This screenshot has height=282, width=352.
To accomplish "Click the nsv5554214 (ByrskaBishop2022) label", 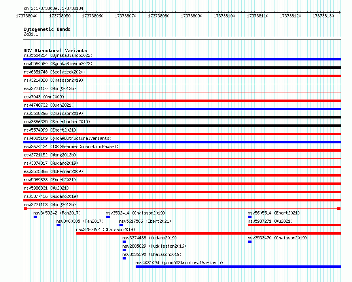I will click(x=58, y=55).
